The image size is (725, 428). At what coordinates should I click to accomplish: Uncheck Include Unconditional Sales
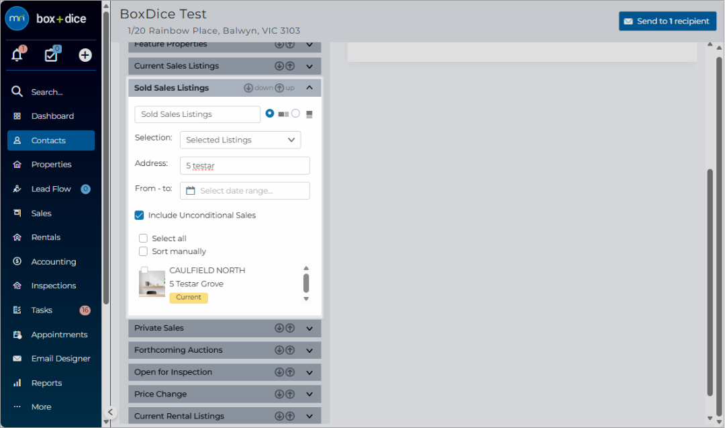pyautogui.click(x=139, y=215)
